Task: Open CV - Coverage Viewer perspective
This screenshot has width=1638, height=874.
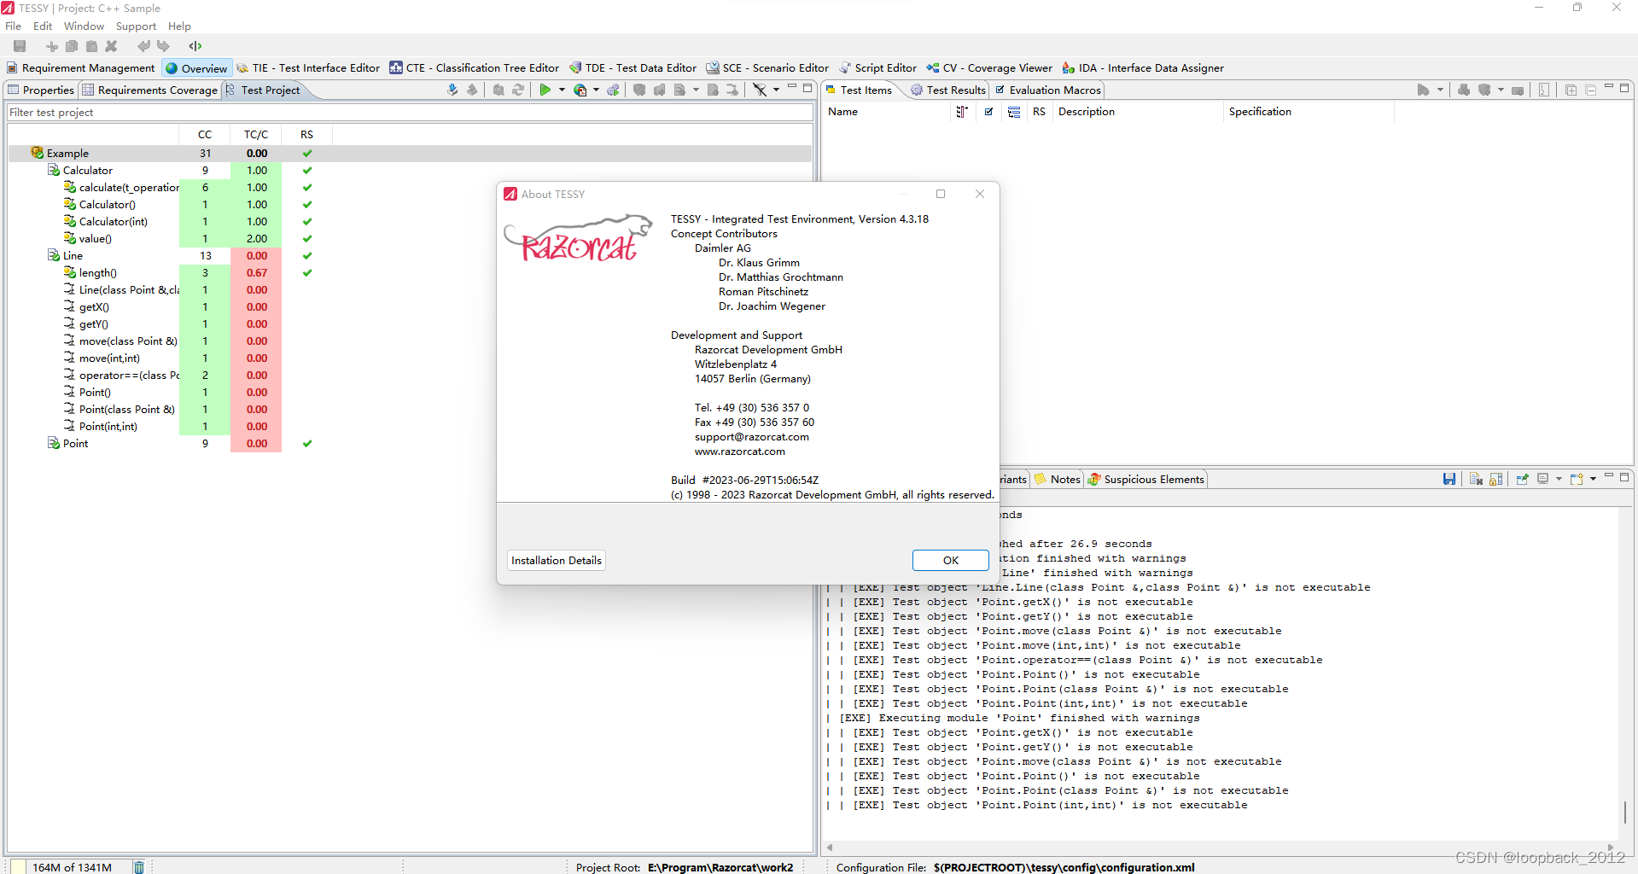Action: (990, 68)
